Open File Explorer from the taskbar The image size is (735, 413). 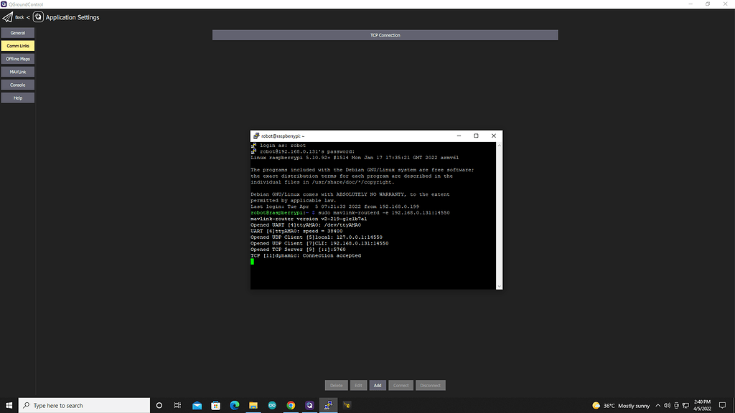tap(253, 405)
